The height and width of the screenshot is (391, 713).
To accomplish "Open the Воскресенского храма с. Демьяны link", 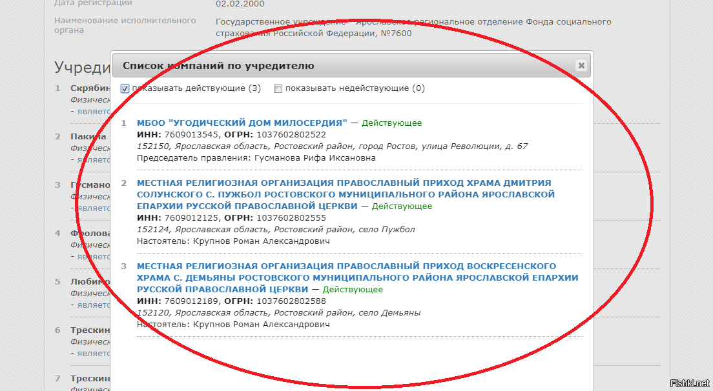I will (357, 277).
